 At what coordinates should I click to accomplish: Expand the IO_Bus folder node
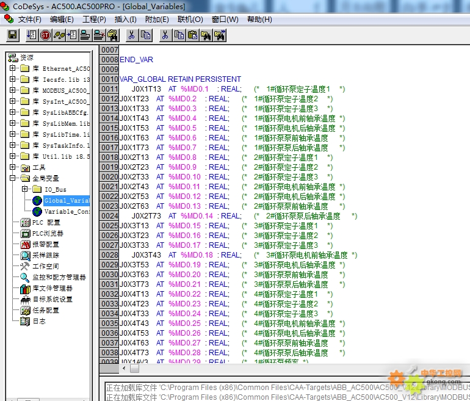[24, 189]
